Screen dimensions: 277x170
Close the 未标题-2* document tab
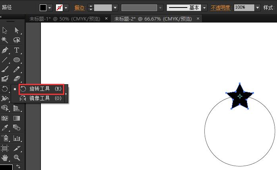tap(198, 18)
